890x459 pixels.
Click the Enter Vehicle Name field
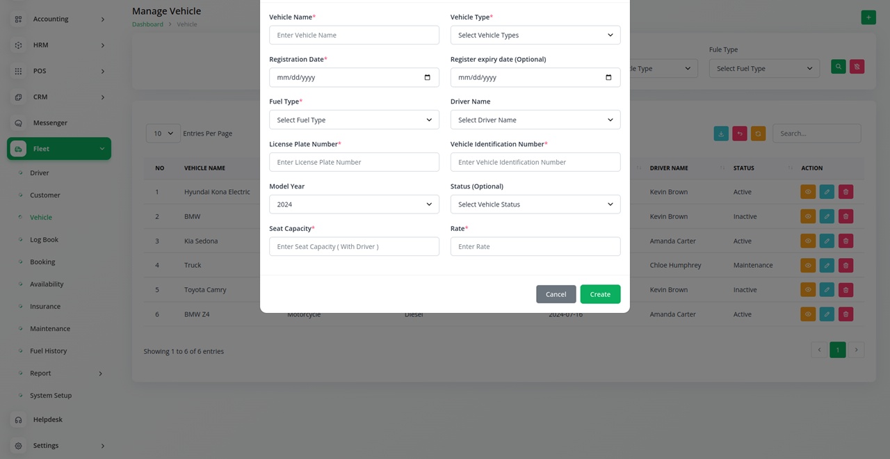pyautogui.click(x=354, y=35)
